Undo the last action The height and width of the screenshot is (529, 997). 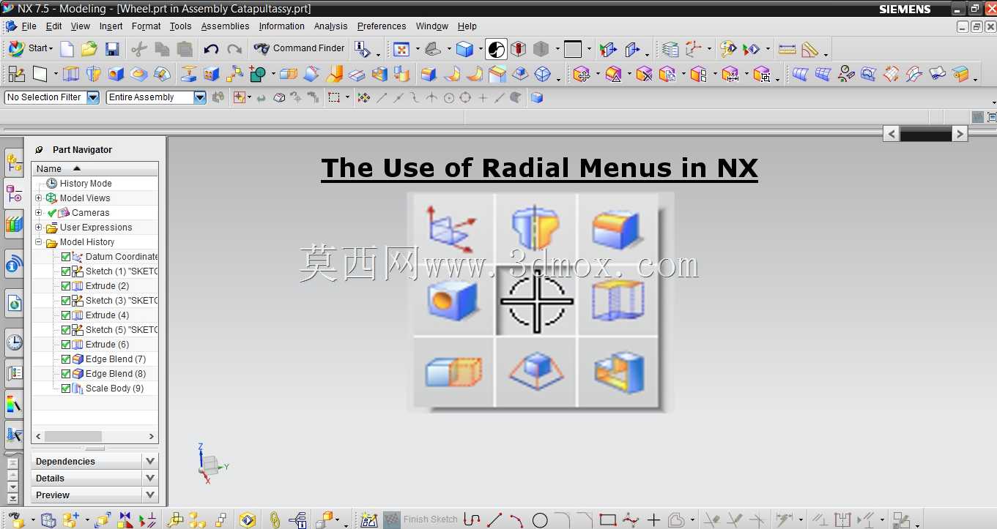pos(211,49)
